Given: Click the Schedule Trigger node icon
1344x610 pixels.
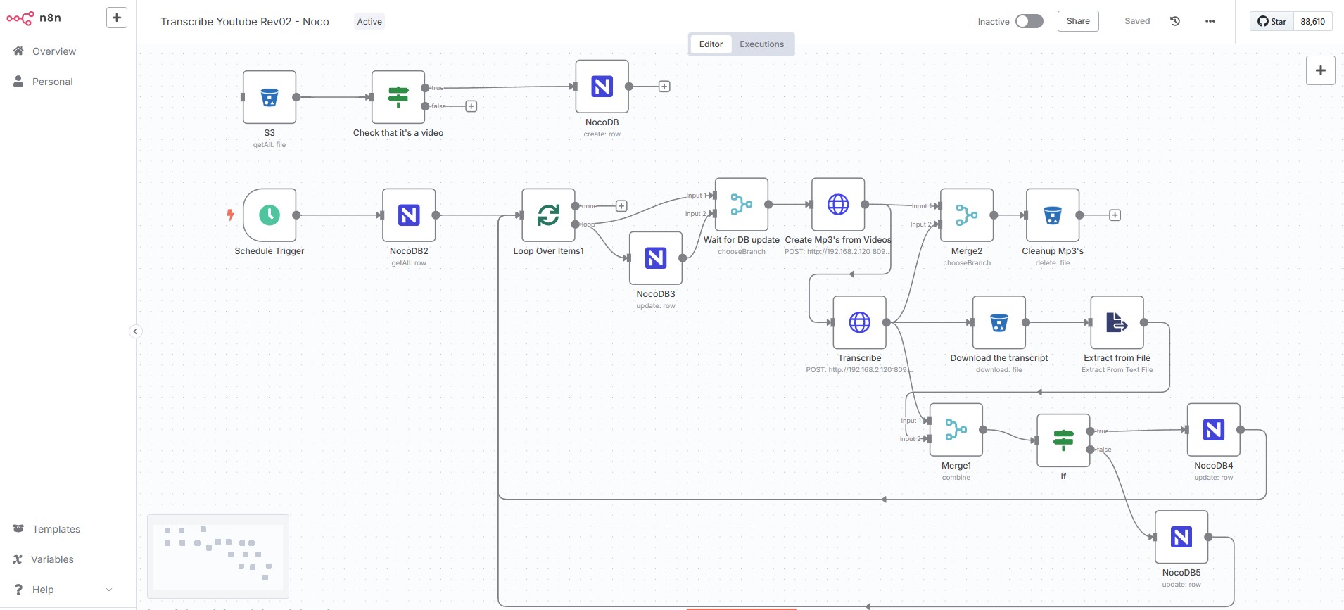Looking at the screenshot, I should tap(270, 215).
